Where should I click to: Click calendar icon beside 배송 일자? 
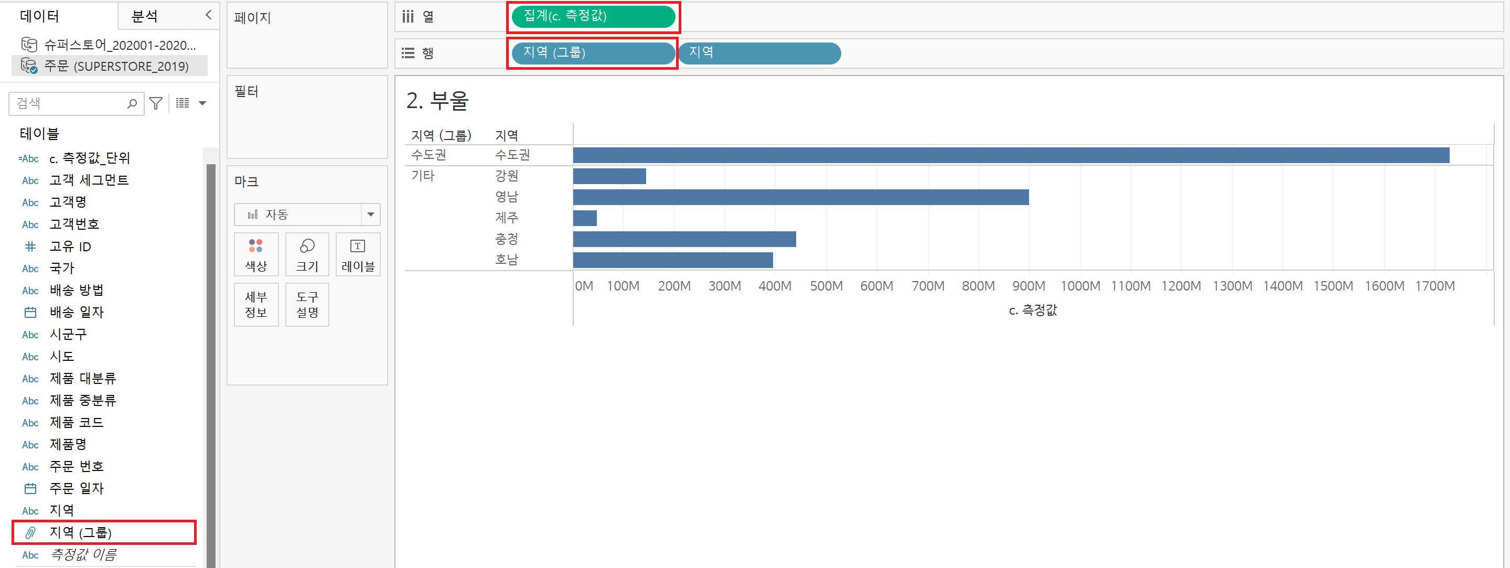point(30,313)
